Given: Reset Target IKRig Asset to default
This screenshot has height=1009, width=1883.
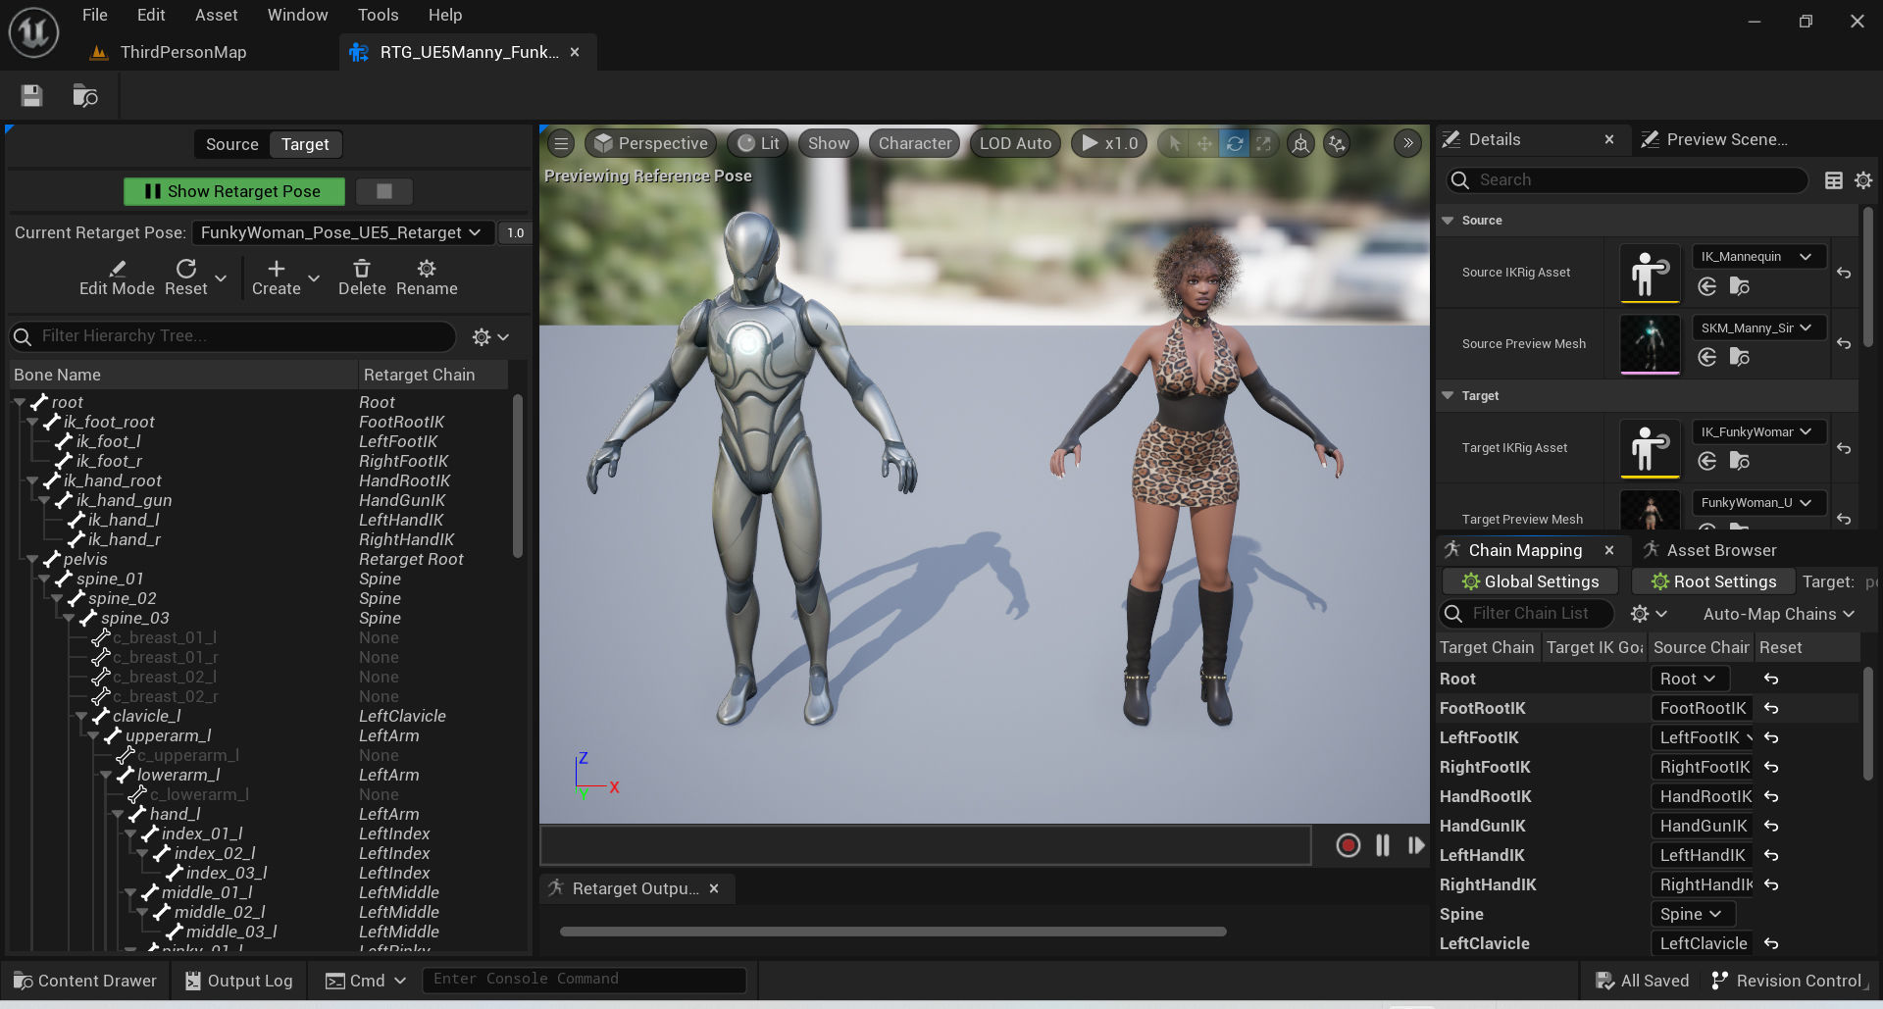Looking at the screenshot, I should [x=1844, y=448].
